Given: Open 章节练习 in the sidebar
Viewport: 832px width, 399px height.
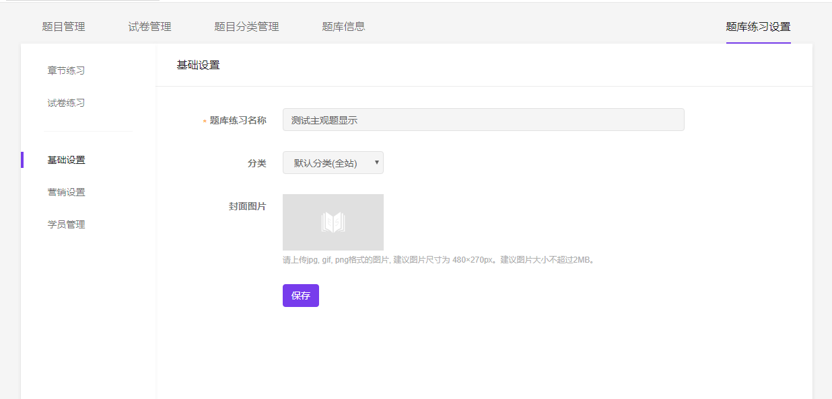Looking at the screenshot, I should (x=66, y=71).
